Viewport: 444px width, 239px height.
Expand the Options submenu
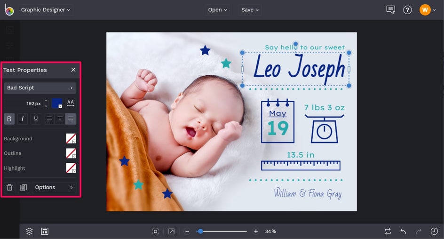[x=54, y=187]
